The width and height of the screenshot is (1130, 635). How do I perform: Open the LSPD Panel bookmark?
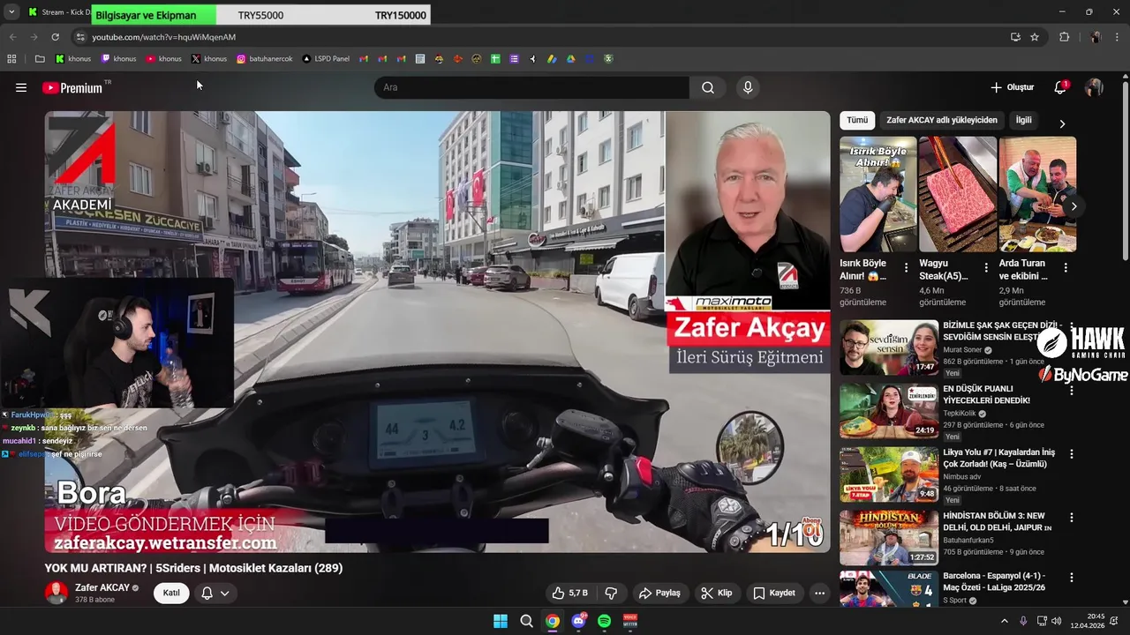coord(326,59)
